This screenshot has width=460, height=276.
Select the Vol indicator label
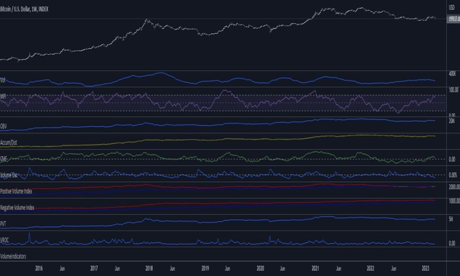(x=3, y=80)
